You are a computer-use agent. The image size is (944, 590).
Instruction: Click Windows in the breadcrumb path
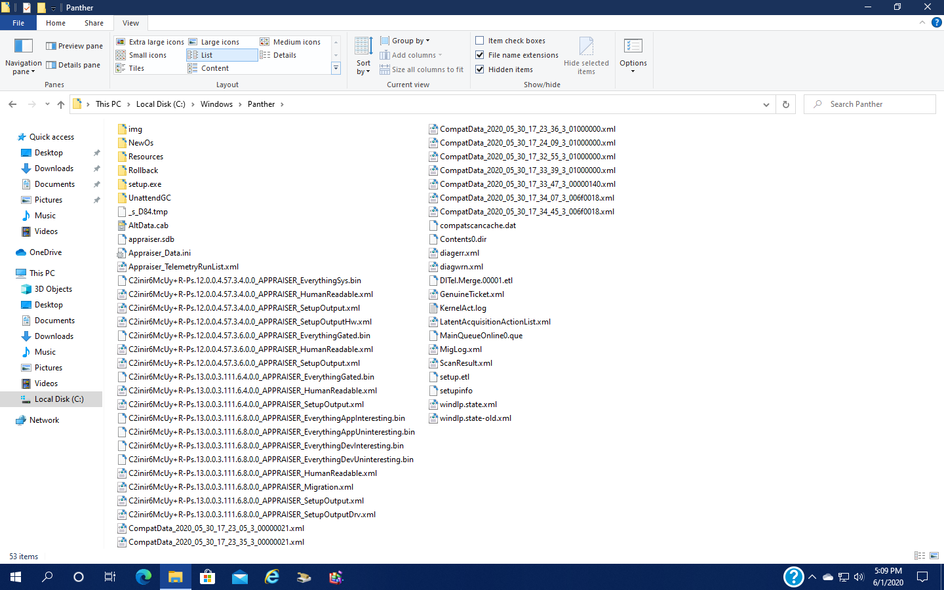click(x=216, y=104)
